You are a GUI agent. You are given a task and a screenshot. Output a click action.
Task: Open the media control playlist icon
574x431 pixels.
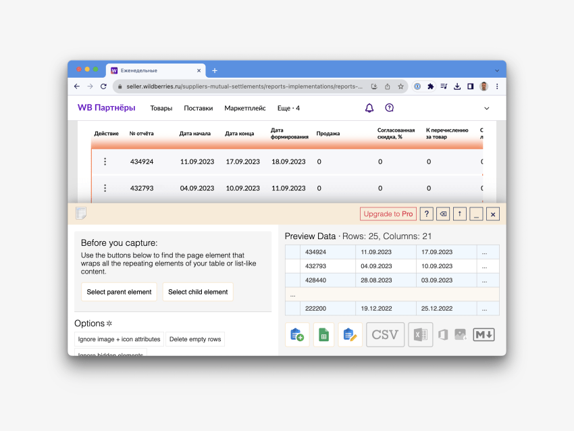click(444, 86)
